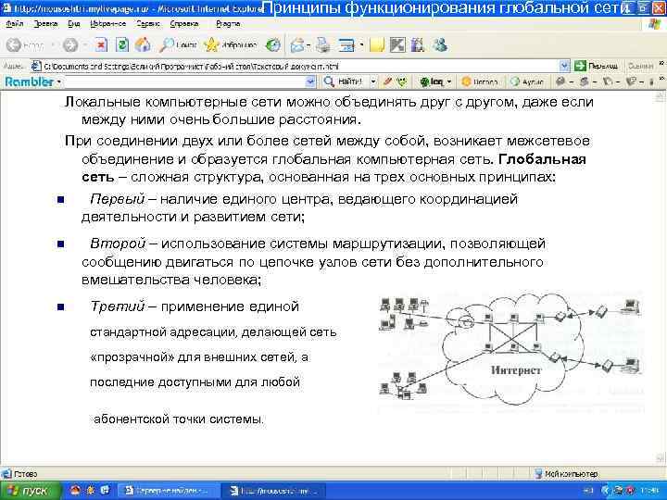Click the scrollbar up arrow

coord(660,97)
